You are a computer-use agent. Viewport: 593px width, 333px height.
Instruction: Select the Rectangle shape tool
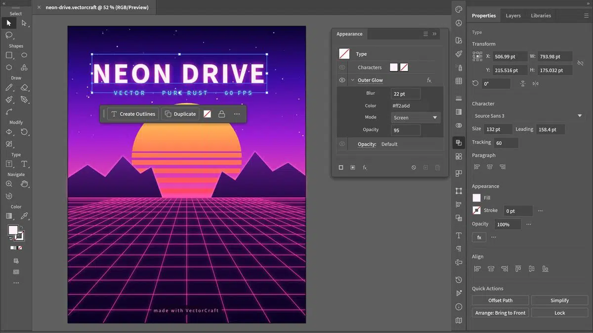[x=9, y=55]
